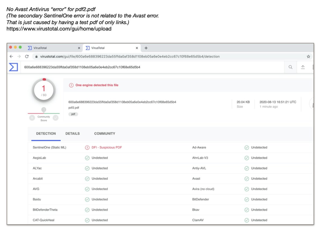Open the DETAILS tab
The width and height of the screenshot is (322, 234).
point(72,134)
